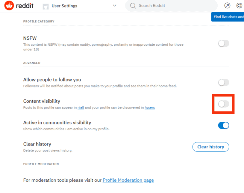Focus the Search Reddit input field
The width and height of the screenshot is (244, 193).
[171, 6]
